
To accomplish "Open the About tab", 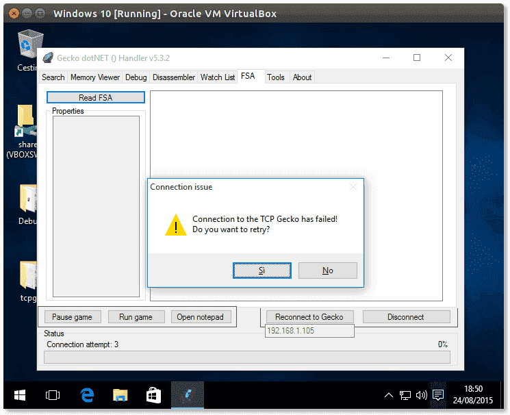I will coord(302,77).
